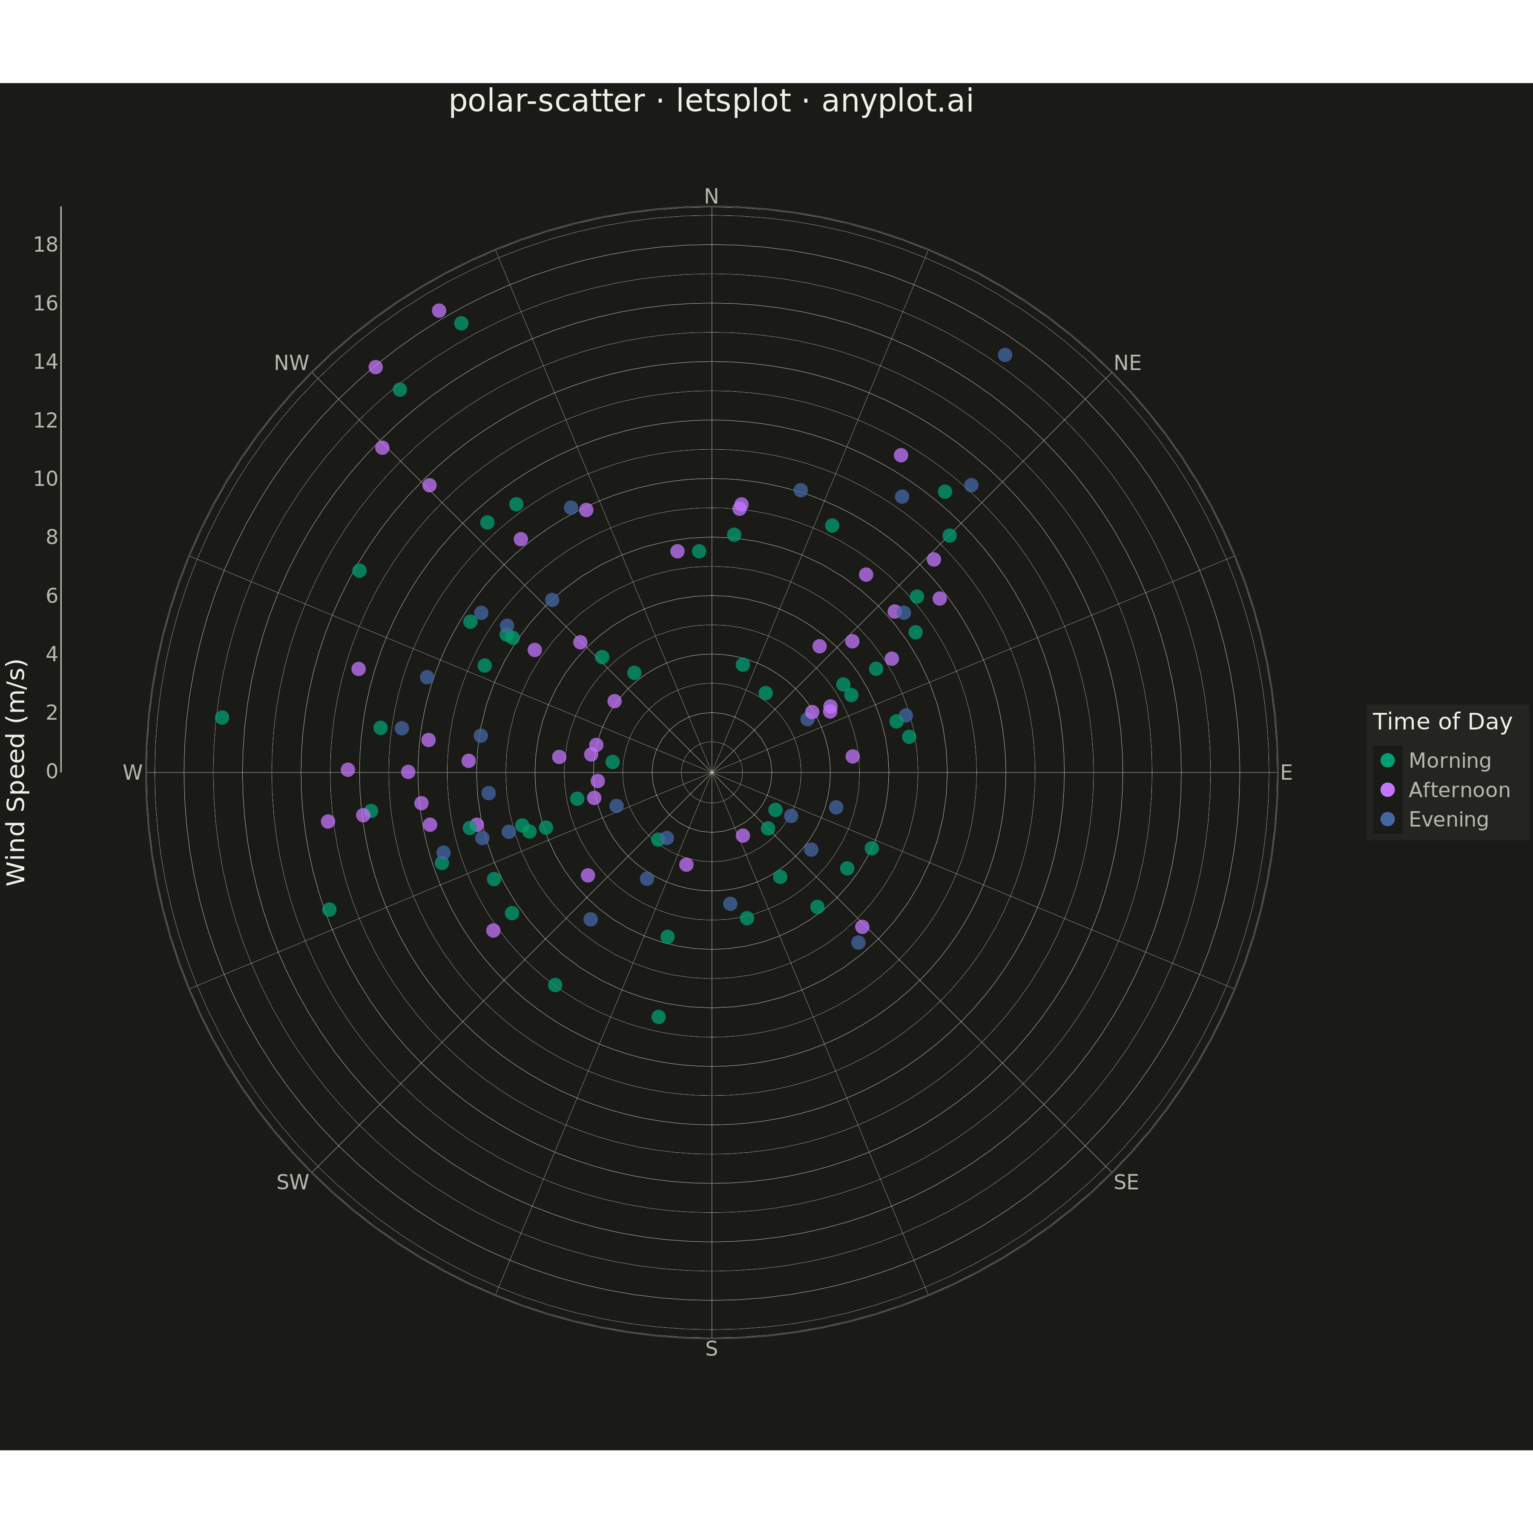Click the S compass label
The height and width of the screenshot is (1533, 1533).
tap(712, 1349)
